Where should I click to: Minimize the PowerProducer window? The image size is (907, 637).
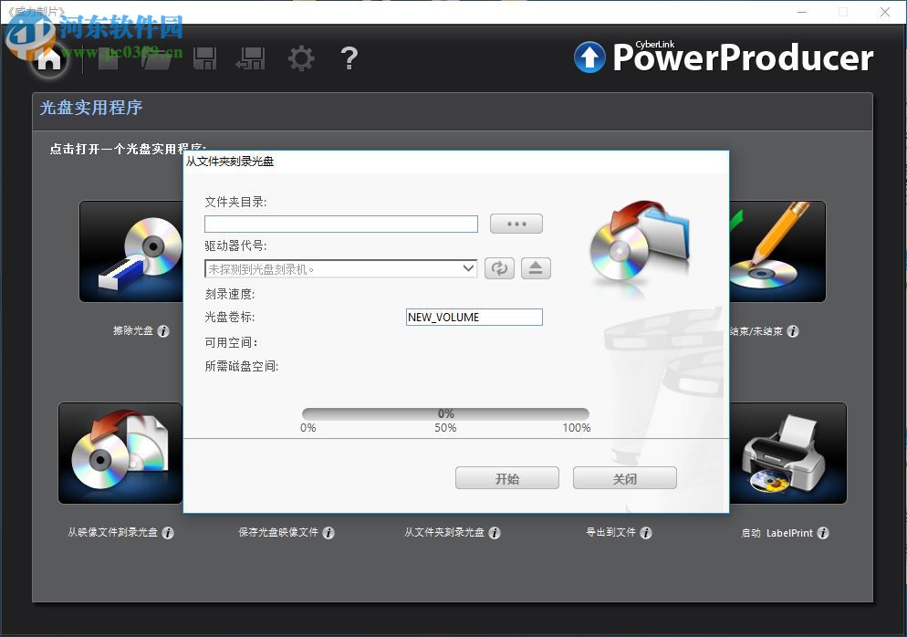pos(802,12)
